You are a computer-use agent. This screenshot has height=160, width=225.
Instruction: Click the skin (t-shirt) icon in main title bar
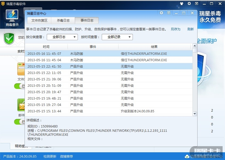click(182, 3)
